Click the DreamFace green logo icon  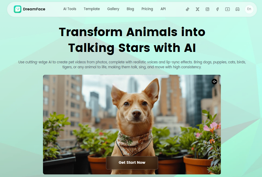pos(17,9)
